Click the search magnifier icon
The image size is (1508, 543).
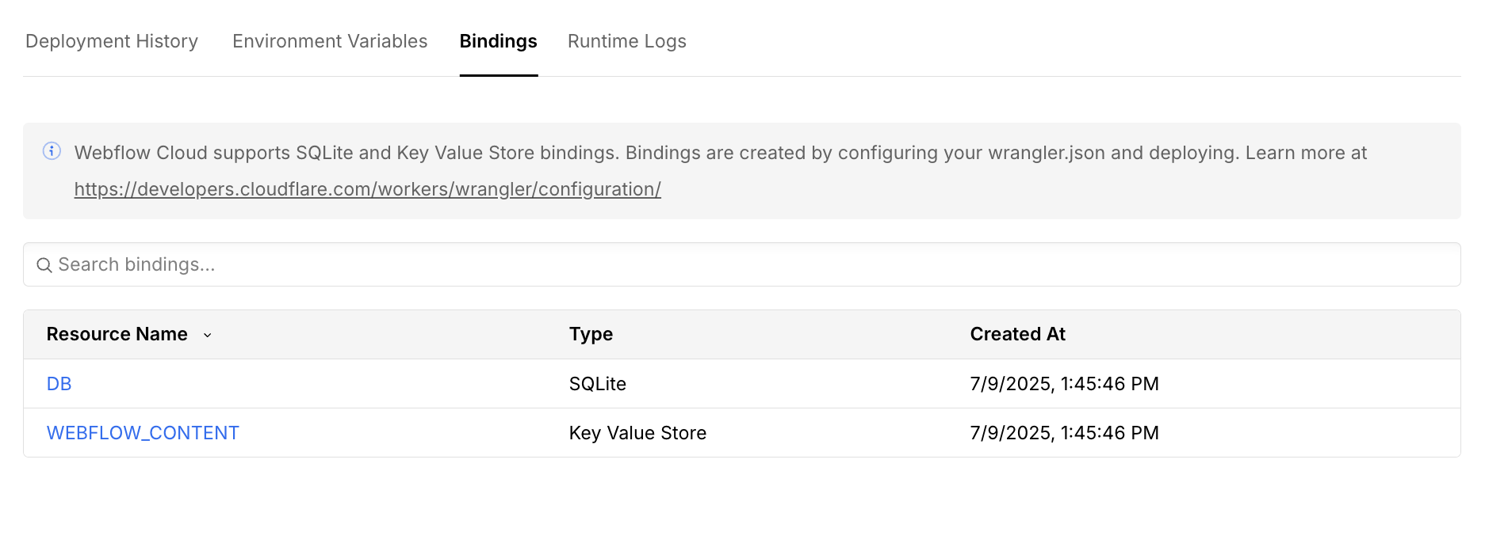coord(44,265)
